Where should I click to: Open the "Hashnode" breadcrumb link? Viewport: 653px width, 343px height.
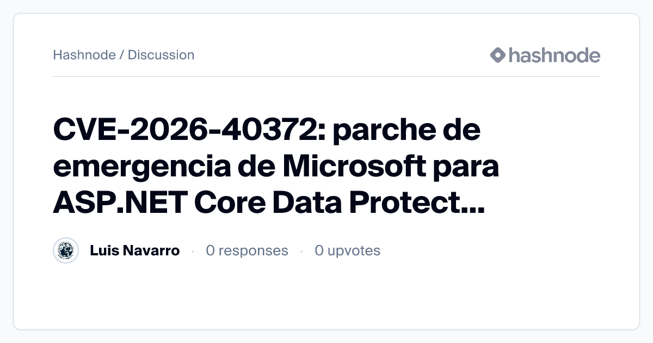(84, 55)
